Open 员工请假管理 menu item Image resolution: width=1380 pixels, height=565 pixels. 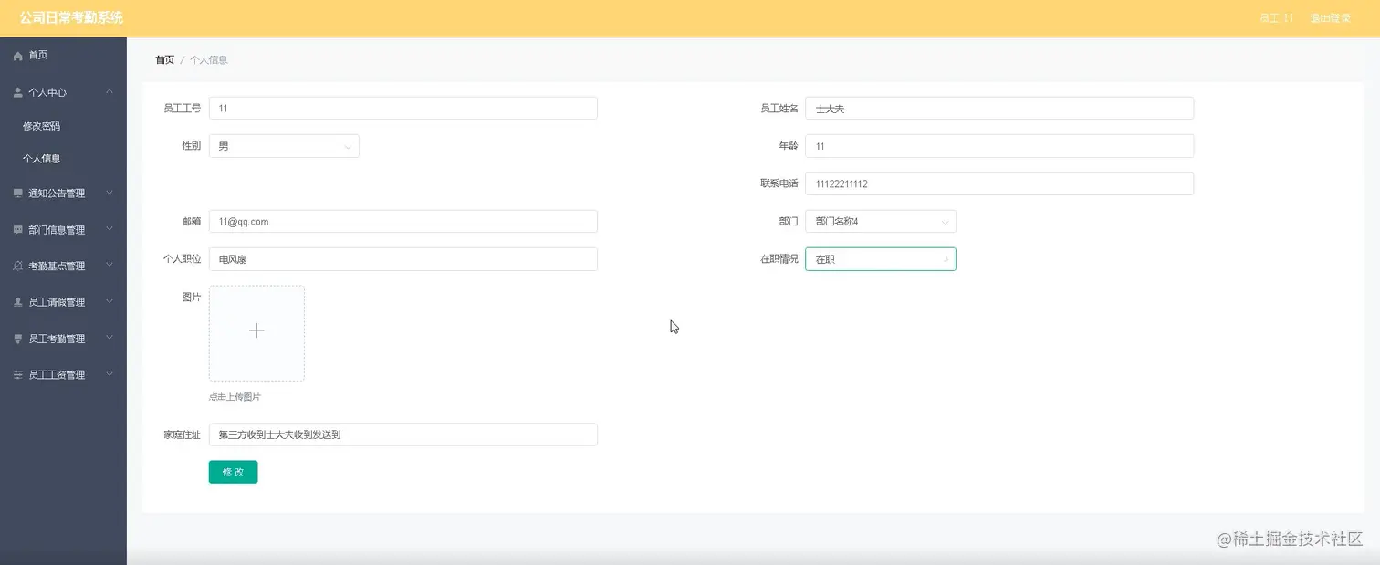63,302
